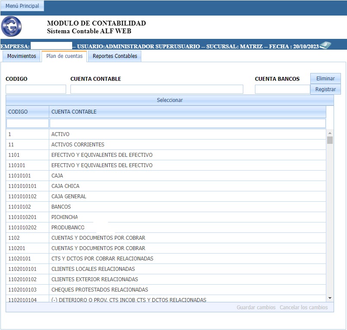Click the Seleccionar bar above the grid
347x330 pixels.
coord(169,100)
